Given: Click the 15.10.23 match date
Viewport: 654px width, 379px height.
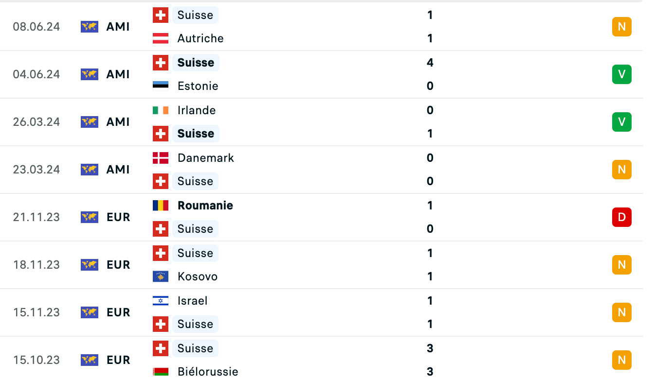Looking at the screenshot, I should [36, 360].
